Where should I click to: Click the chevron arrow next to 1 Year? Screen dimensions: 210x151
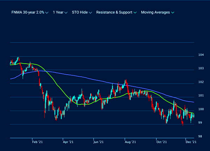coord(66,13)
